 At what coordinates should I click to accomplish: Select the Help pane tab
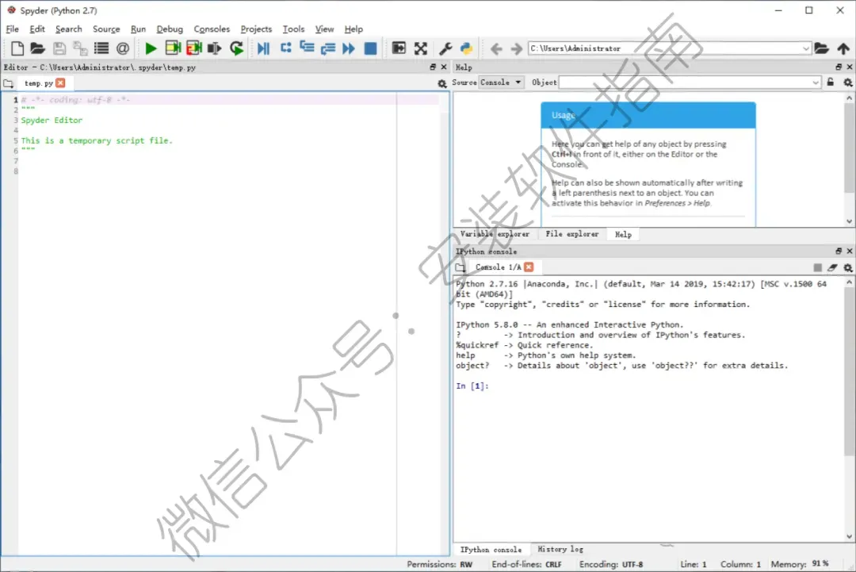tap(623, 234)
